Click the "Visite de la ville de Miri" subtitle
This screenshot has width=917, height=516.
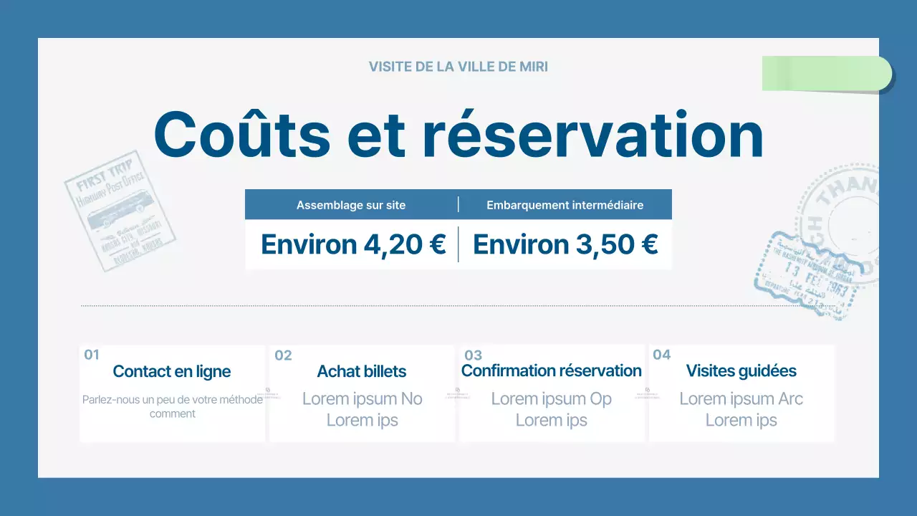click(458, 67)
